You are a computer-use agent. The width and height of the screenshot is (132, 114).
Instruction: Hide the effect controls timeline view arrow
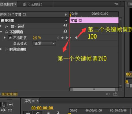(66, 15)
